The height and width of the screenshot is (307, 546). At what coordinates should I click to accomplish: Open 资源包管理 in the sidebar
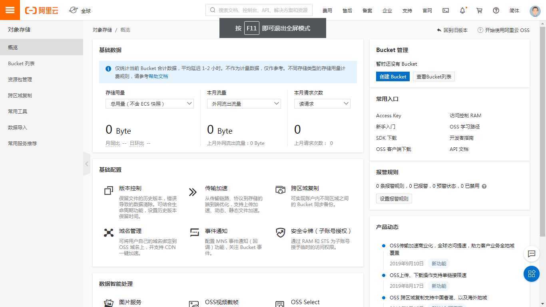(42, 79)
